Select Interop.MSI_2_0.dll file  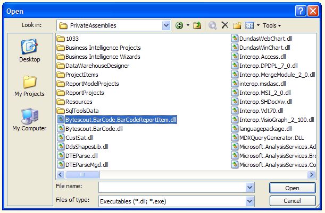point(261,93)
